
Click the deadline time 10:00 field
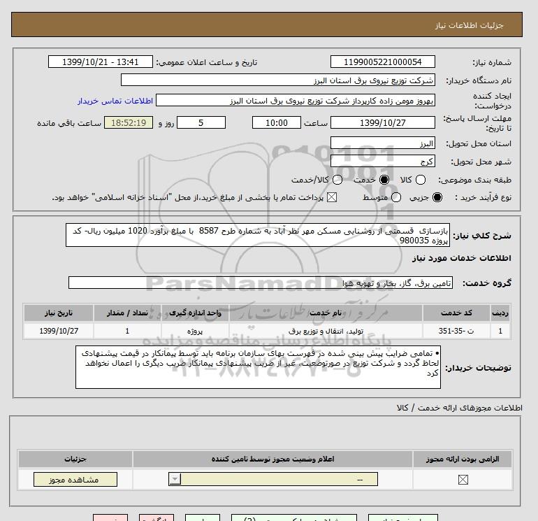point(277,122)
